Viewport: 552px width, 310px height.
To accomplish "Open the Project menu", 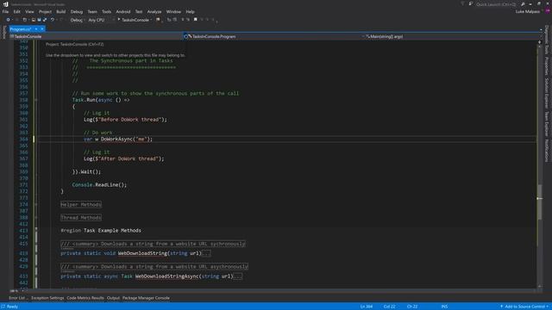I will (x=45, y=11).
